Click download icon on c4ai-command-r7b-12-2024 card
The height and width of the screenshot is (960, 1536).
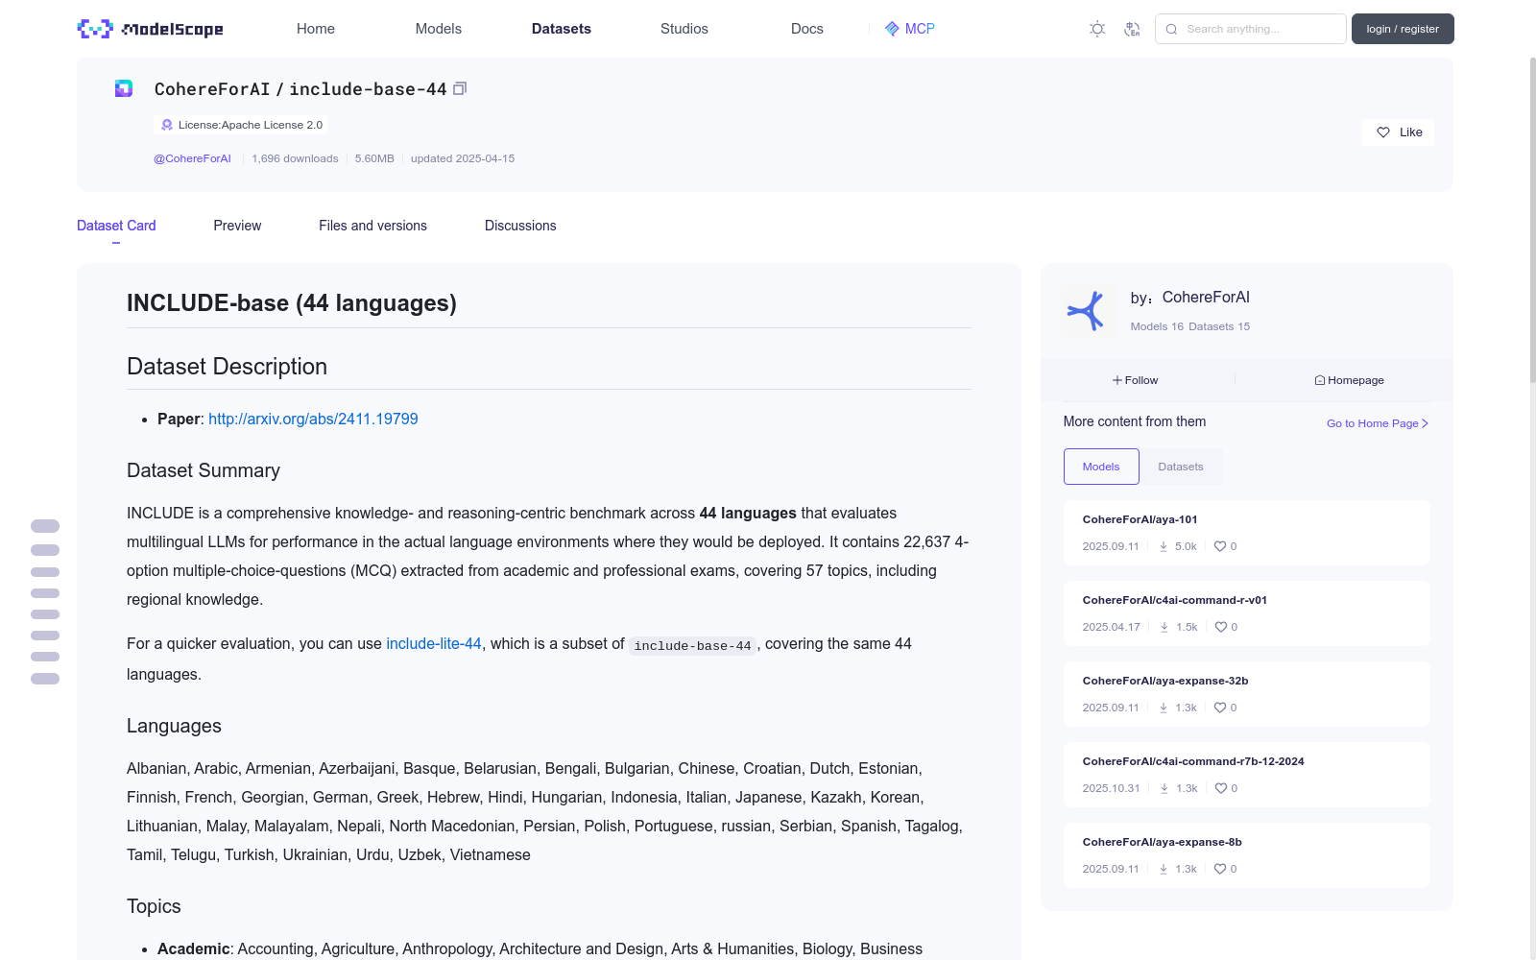(x=1164, y=788)
